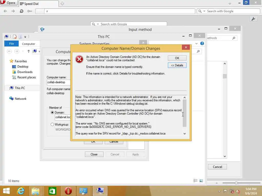Open This PC recent locations dropdown
The width and height of the screenshot is (262, 196).
(23, 51)
